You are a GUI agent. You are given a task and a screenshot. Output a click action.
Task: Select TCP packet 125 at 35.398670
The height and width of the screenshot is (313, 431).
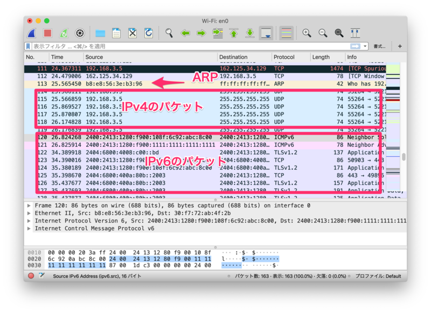tap(205, 175)
